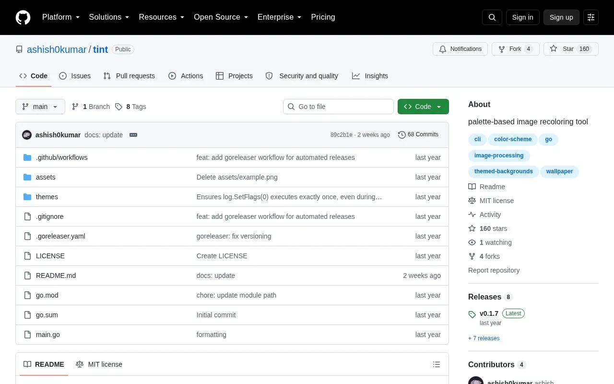This screenshot has height=384, width=614.
Task: Expand the Enterprise menu
Action: pos(280,17)
